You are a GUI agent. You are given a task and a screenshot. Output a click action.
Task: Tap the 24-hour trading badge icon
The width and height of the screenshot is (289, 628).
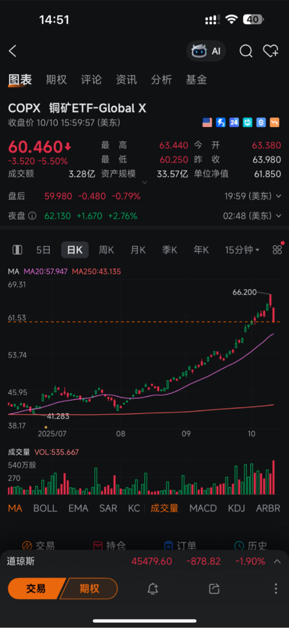click(x=234, y=122)
